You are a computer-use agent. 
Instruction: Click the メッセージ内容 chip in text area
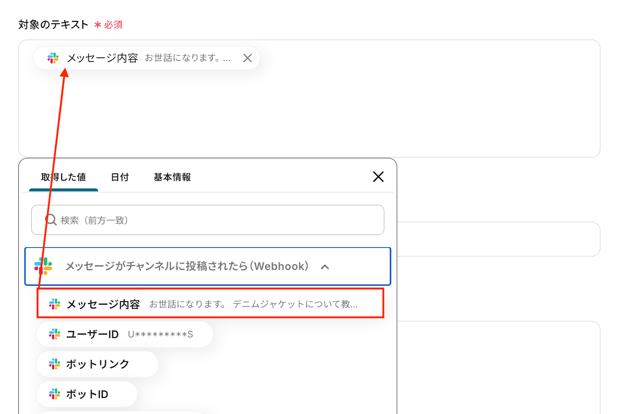(146, 58)
